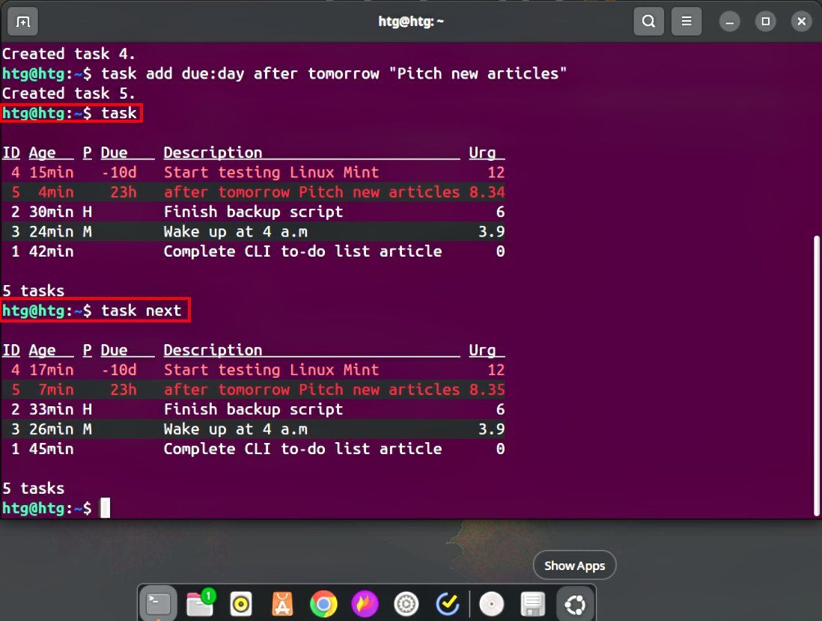This screenshot has width=822, height=621.
Task: Click the Ubuntu logo at the dock's end
Action: coord(574,604)
